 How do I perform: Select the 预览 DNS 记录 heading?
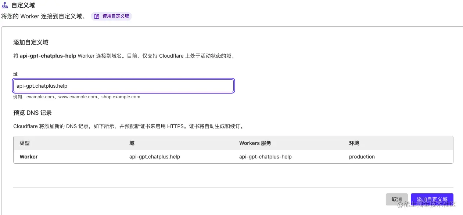click(x=33, y=113)
